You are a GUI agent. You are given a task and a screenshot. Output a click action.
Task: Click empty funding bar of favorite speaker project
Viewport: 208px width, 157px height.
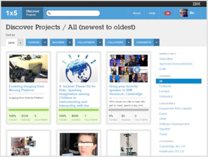click(x=129, y=110)
